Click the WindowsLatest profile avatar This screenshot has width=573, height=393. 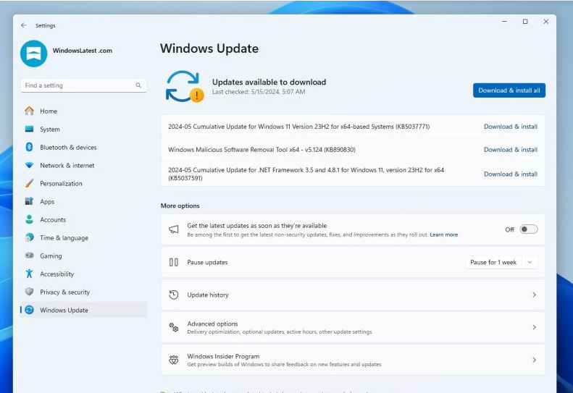(x=33, y=53)
